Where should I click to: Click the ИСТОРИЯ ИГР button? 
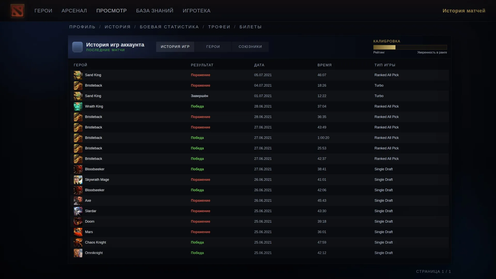coord(175,47)
